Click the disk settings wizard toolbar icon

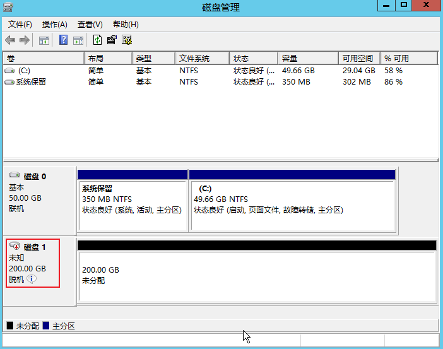pos(127,40)
